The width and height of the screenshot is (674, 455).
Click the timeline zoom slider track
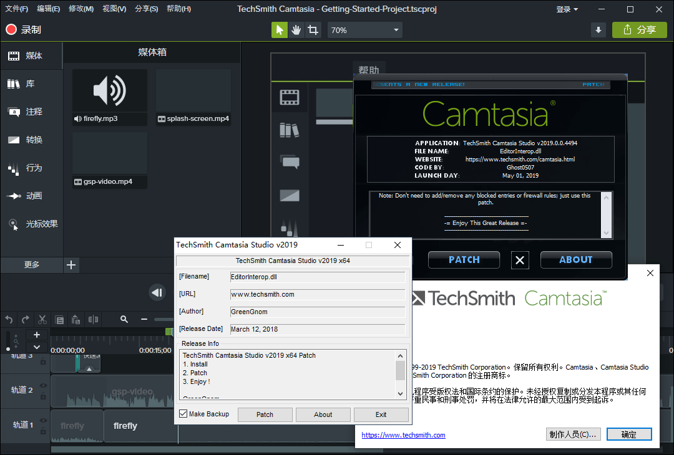tap(164, 319)
